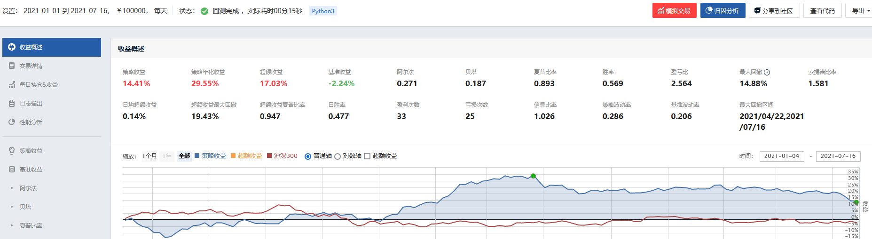This screenshot has width=872, height=239.
Task: Select the 普通轴 radio button
Action: click(308, 157)
